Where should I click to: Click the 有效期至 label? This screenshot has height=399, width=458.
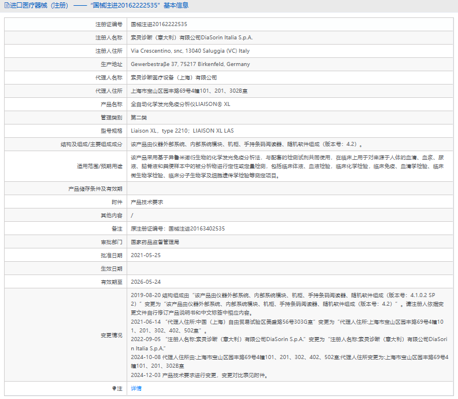pyautogui.click(x=111, y=282)
